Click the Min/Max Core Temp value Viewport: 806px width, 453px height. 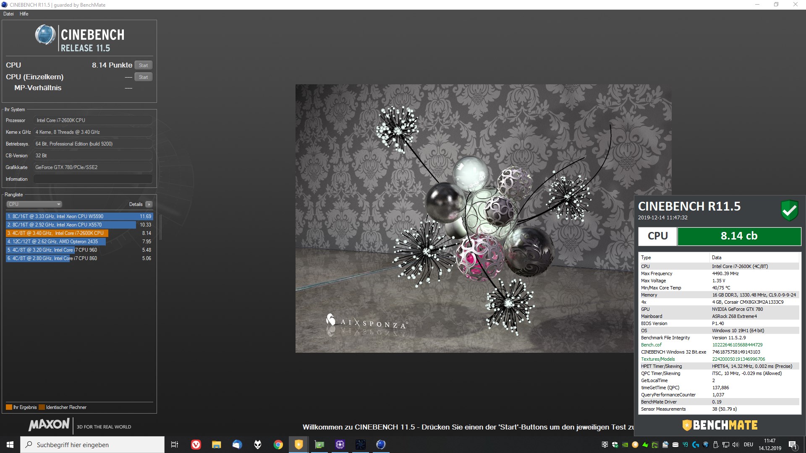click(x=721, y=288)
